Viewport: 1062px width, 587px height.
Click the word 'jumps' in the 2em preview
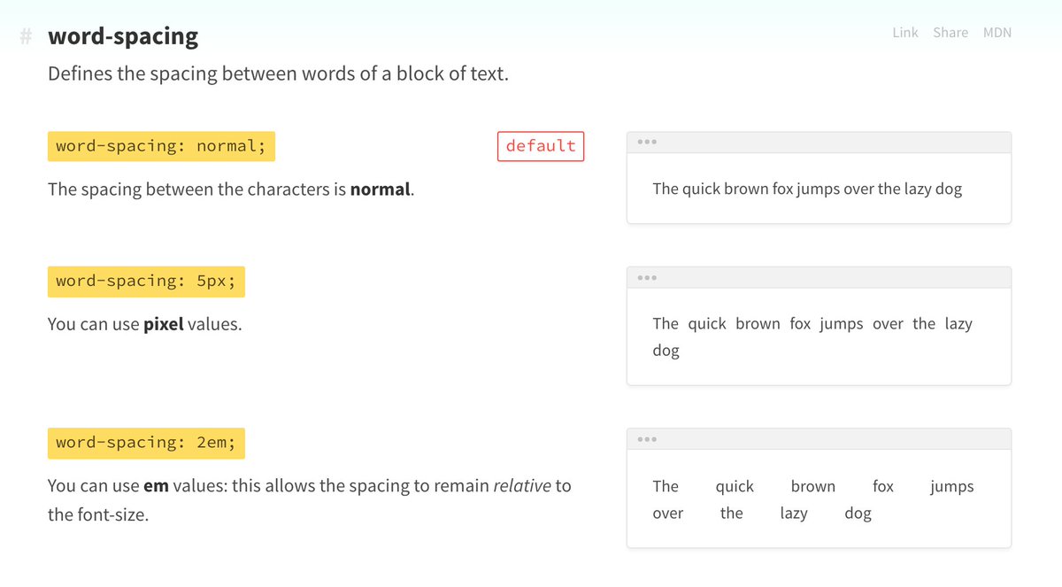(951, 486)
